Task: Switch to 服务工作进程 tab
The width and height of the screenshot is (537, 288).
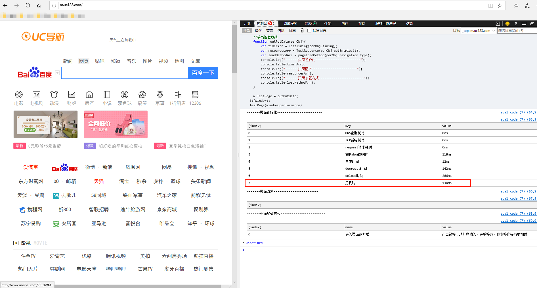Action: click(x=386, y=24)
